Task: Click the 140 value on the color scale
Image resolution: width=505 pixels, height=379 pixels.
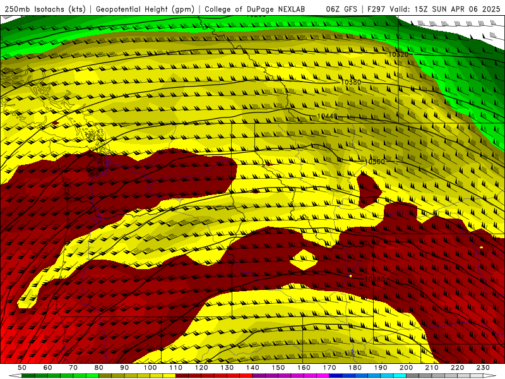Action: [252, 368]
